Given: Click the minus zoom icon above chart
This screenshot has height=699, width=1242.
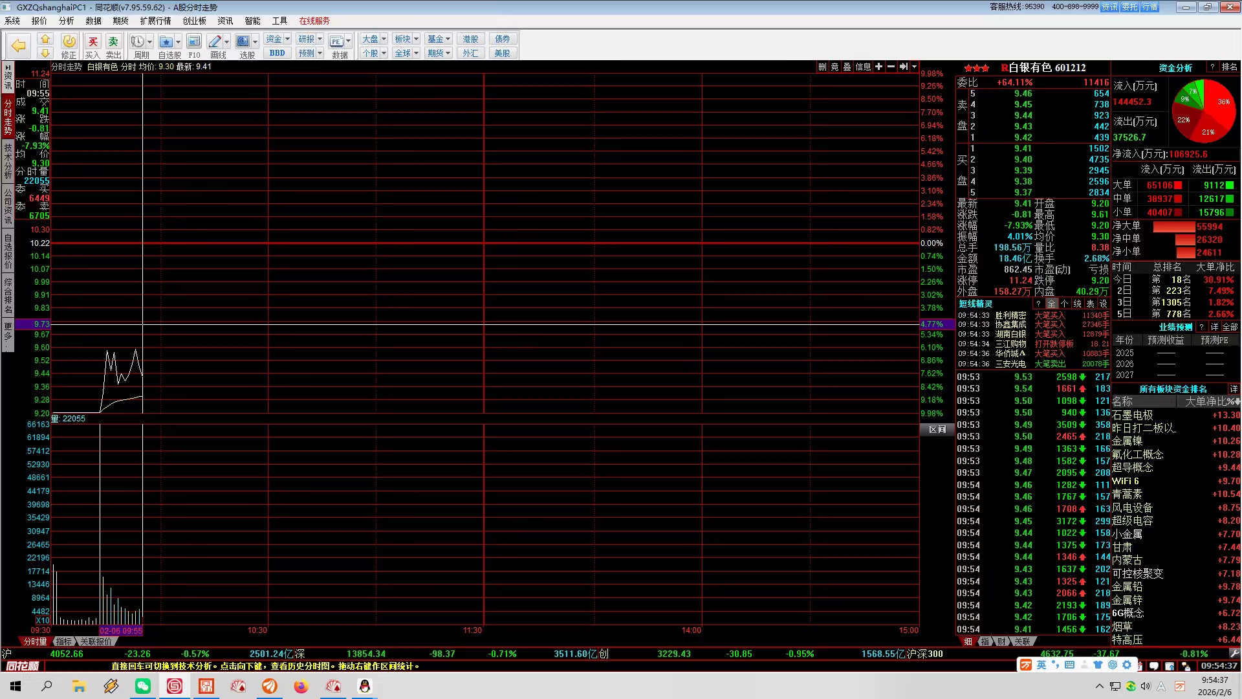Looking at the screenshot, I should 891,67.
